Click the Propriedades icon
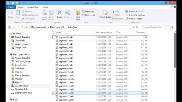The image size is (182, 102). click(105, 13)
